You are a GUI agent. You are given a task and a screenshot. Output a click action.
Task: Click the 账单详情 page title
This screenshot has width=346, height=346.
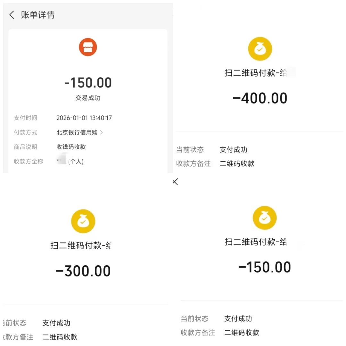(x=38, y=15)
